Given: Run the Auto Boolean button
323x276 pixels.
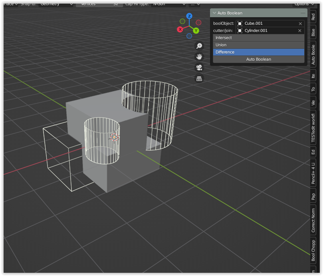Looking at the screenshot, I should [259, 60].
